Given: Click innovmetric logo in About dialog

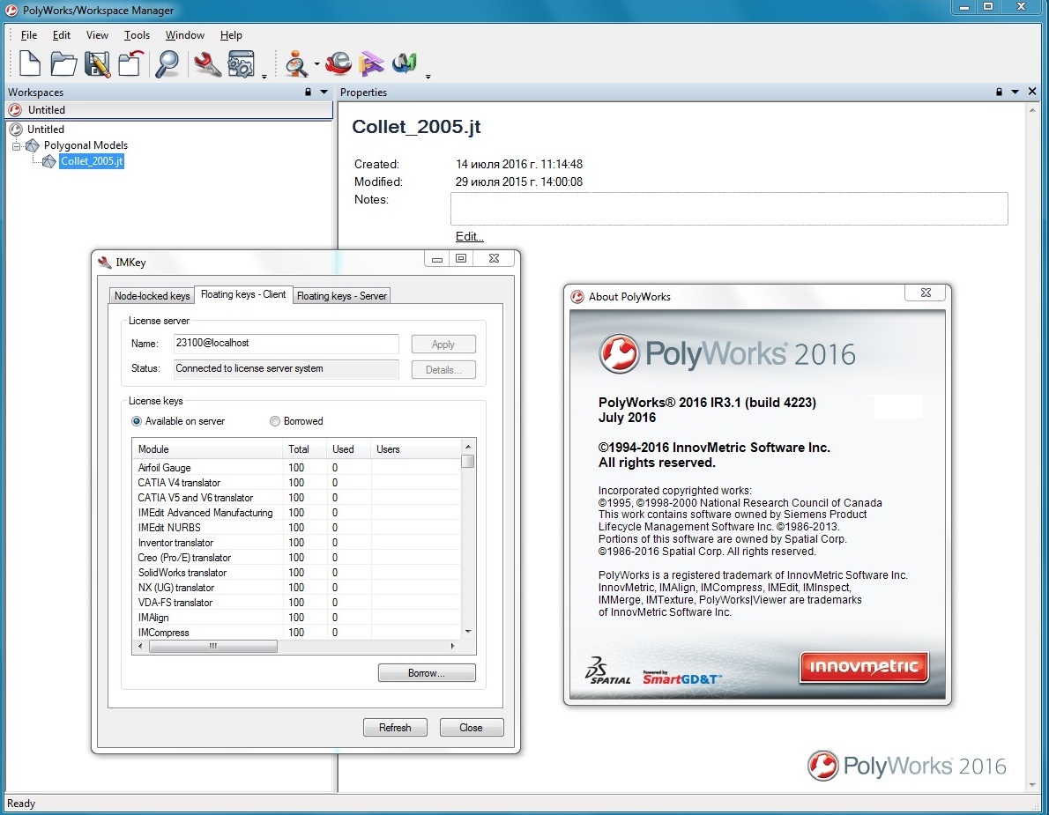Looking at the screenshot, I should coord(864,667).
